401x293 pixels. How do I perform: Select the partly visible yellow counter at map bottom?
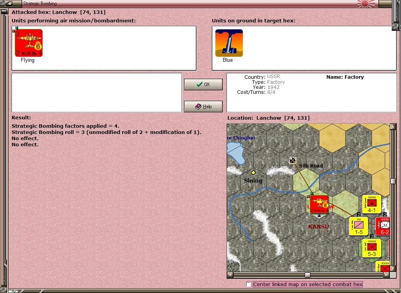pyautogui.click(x=383, y=266)
